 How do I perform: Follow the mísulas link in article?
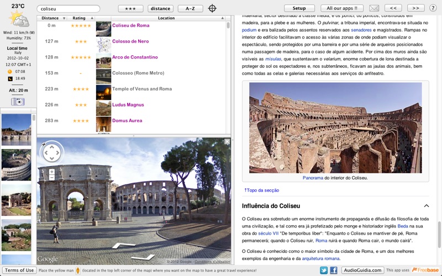tap(273, 59)
